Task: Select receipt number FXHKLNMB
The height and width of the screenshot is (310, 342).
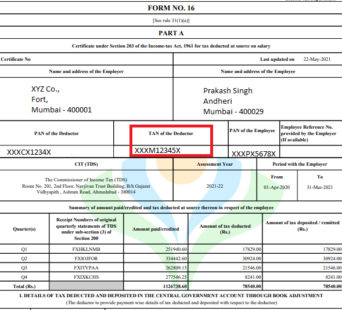Action: 86,249
